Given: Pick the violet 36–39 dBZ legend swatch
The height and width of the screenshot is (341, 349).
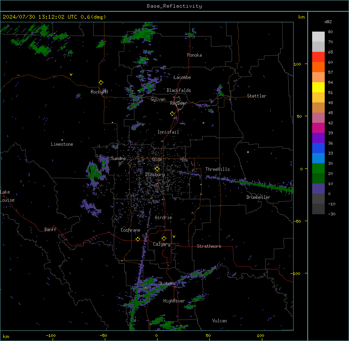Looking at the screenshot, I should tap(318, 138).
